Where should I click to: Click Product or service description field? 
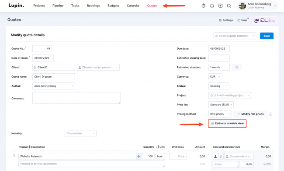pos(92,164)
